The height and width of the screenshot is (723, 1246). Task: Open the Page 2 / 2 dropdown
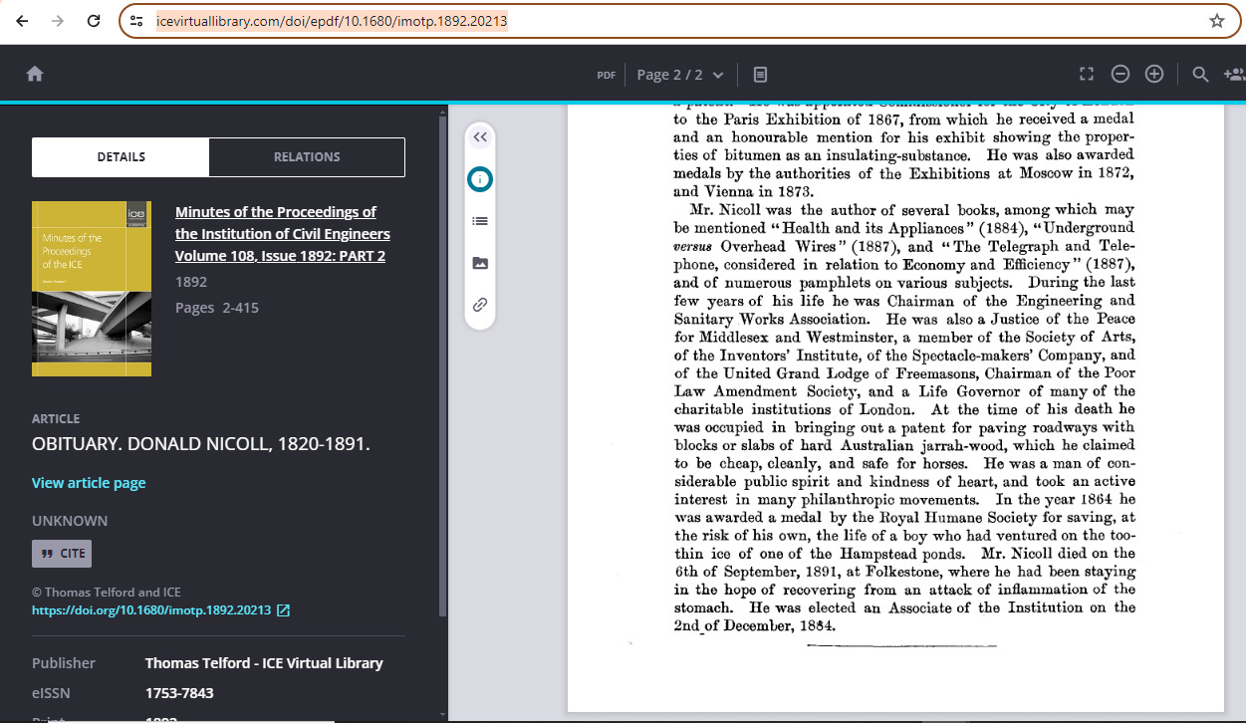tap(681, 75)
